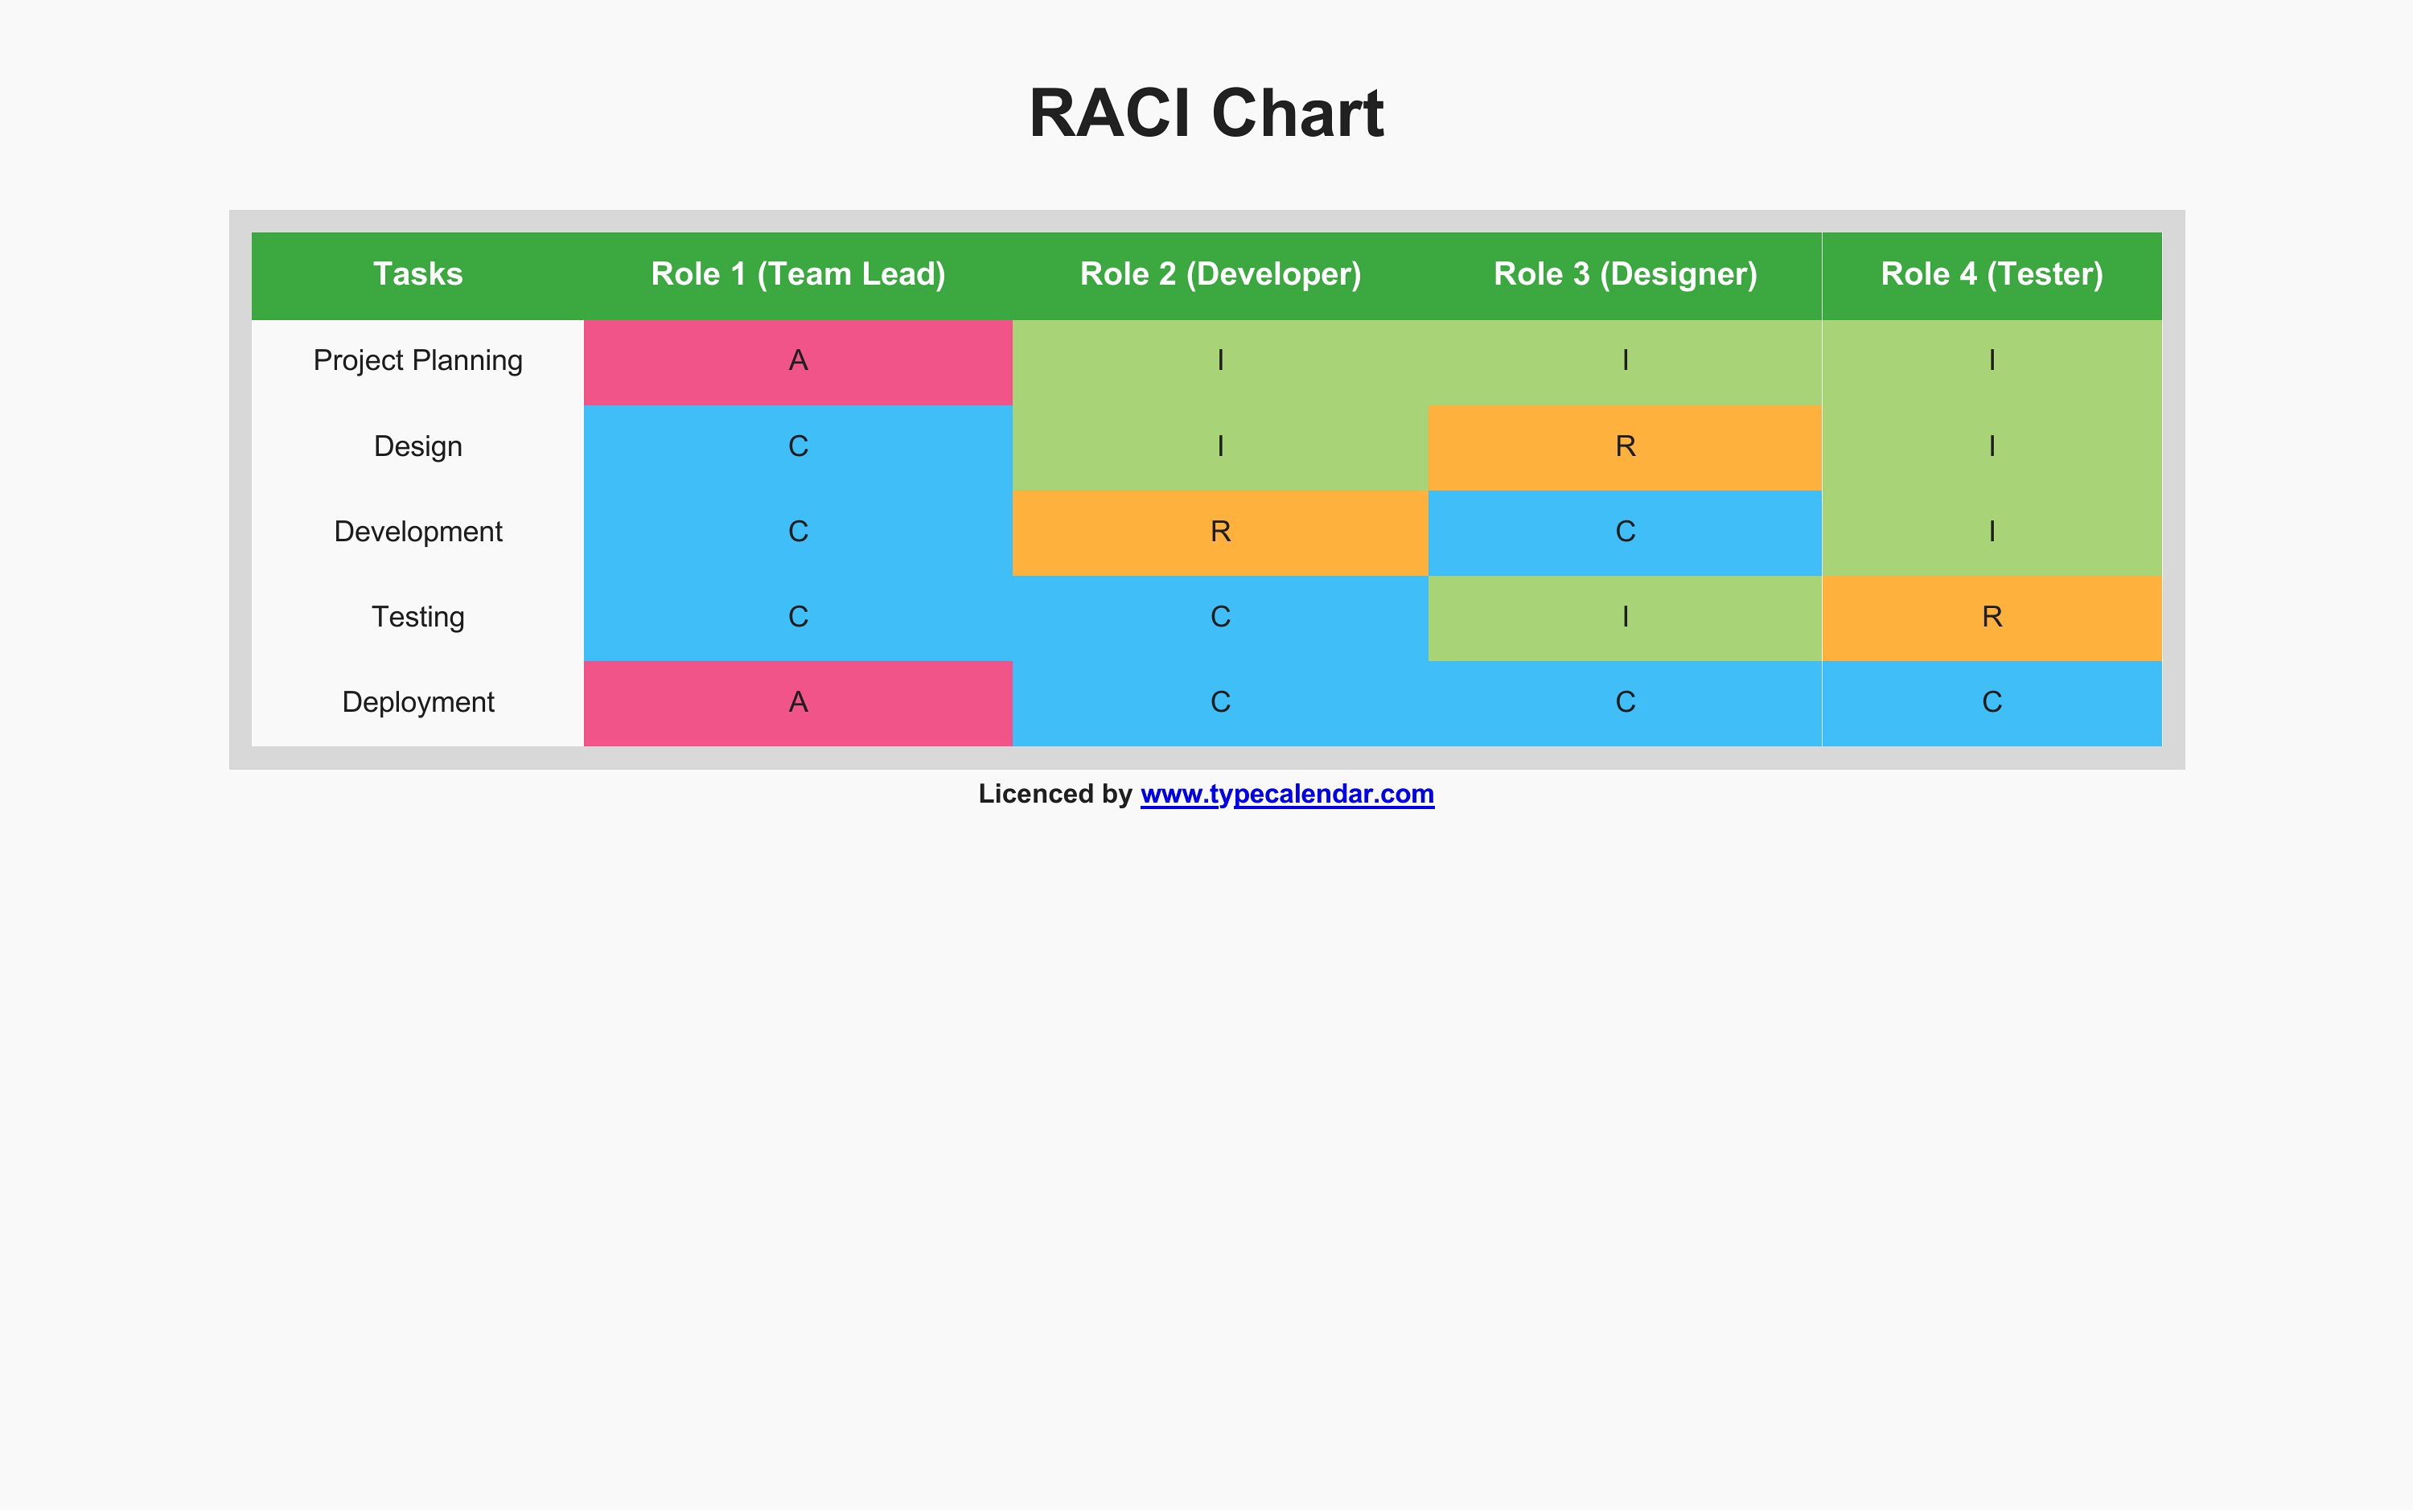Select Team Lead's A cell for Deployment
The width and height of the screenshot is (2413, 1512).
798,703
